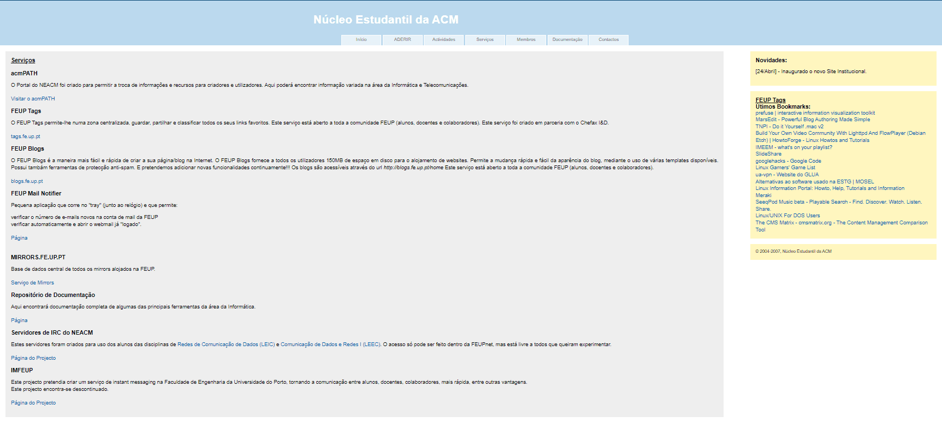Visit the Linux Gamers' Game List bookmark
Viewport: 942px width, 434px height.
click(x=785, y=168)
